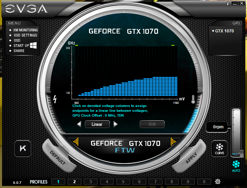Click the EVGA logo

(26, 9)
